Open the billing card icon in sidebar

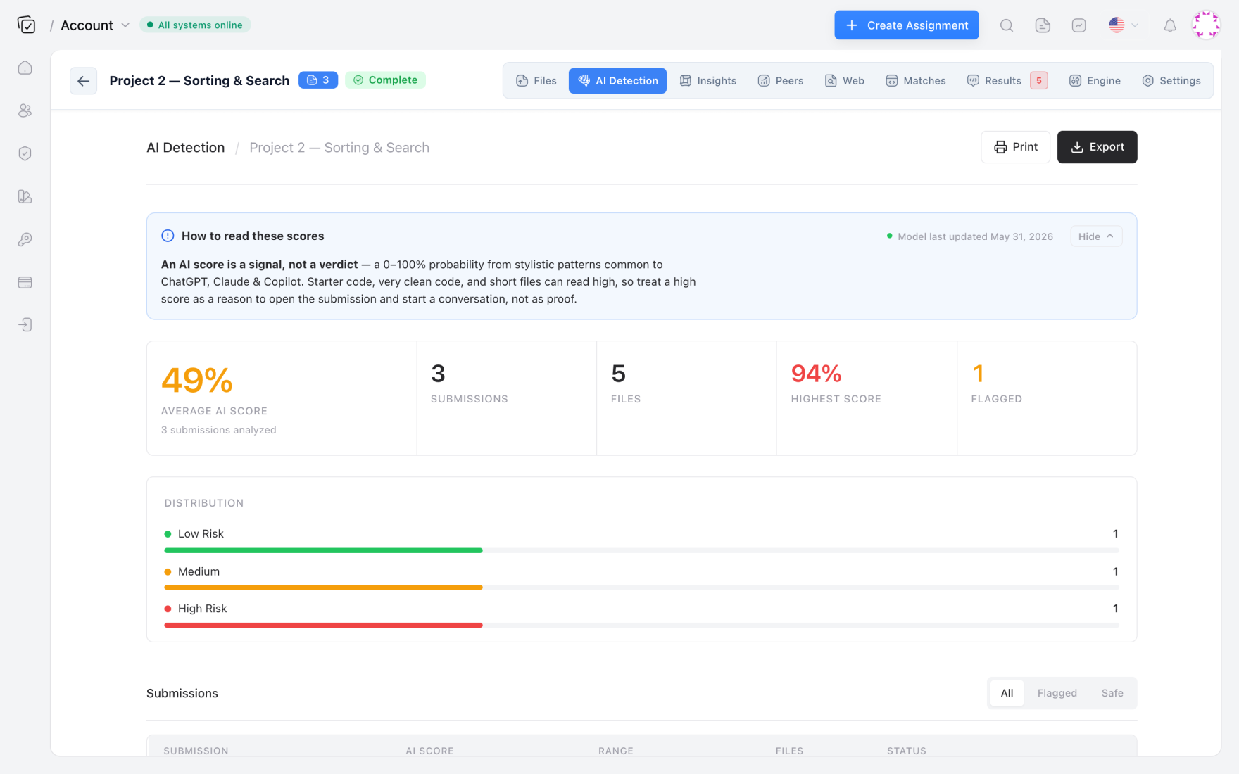tap(25, 282)
